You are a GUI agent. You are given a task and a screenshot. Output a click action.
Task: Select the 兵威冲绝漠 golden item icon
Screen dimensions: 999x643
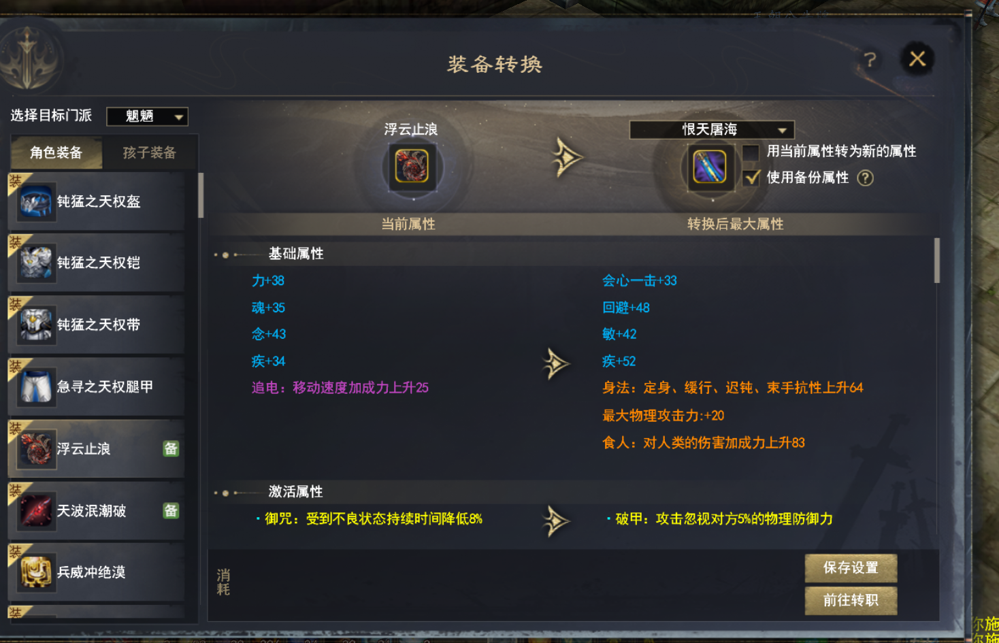pos(36,572)
